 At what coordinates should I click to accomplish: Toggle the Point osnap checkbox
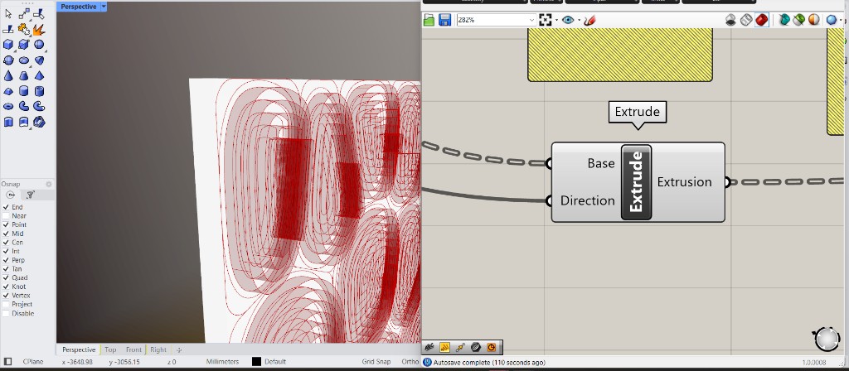pyautogui.click(x=6, y=224)
